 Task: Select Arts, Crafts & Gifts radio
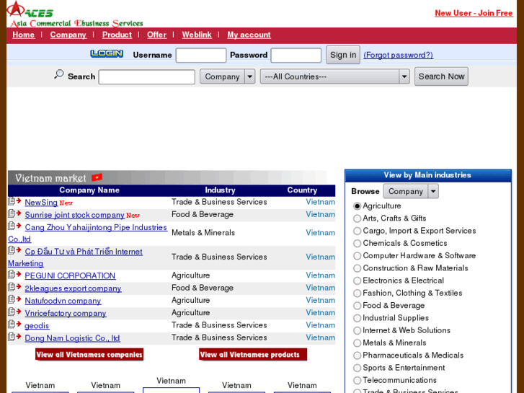click(358, 218)
